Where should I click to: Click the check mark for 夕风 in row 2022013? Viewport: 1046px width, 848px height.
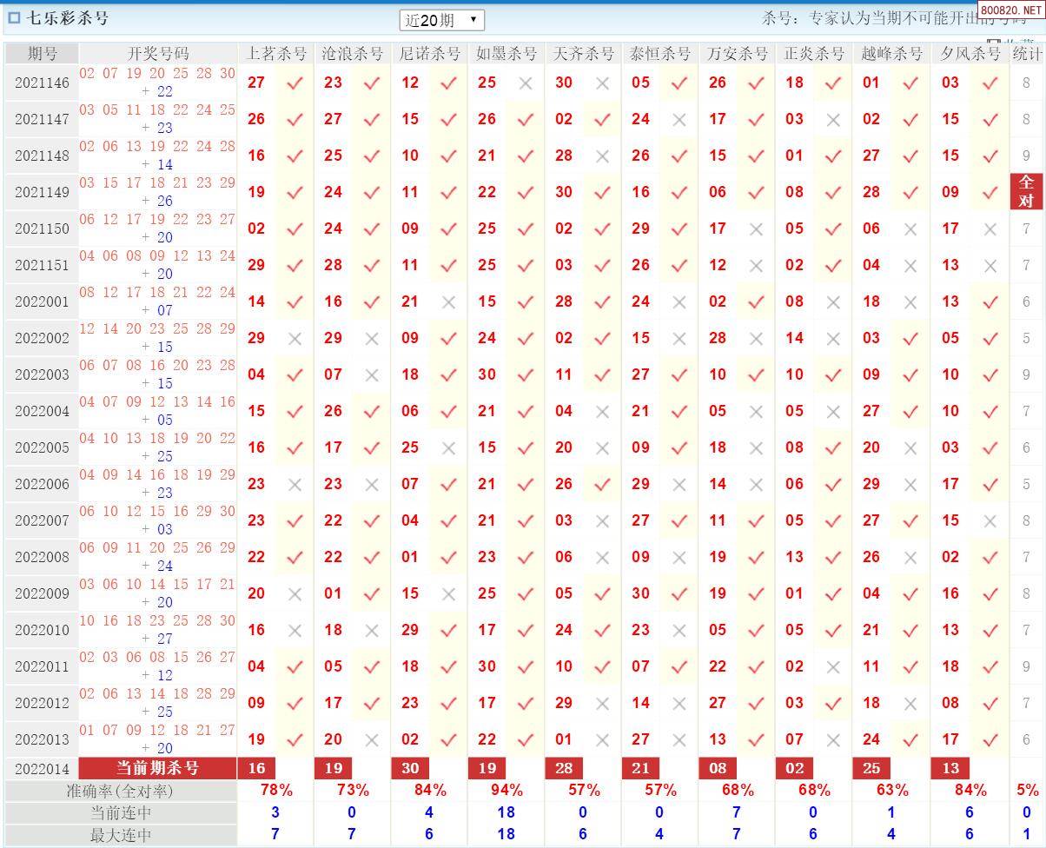[x=990, y=740]
